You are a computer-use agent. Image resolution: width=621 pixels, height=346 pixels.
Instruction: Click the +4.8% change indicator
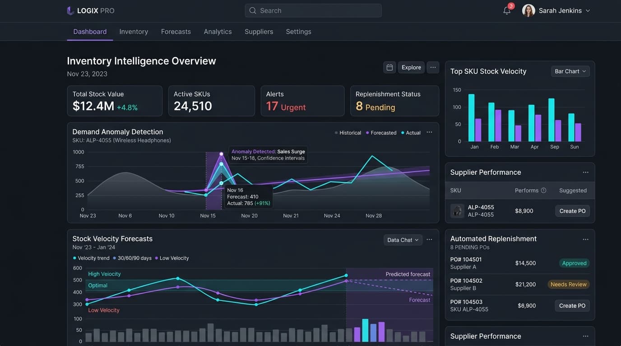pyautogui.click(x=127, y=108)
